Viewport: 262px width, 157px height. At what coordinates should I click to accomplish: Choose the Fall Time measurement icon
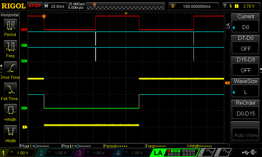(x=10, y=90)
